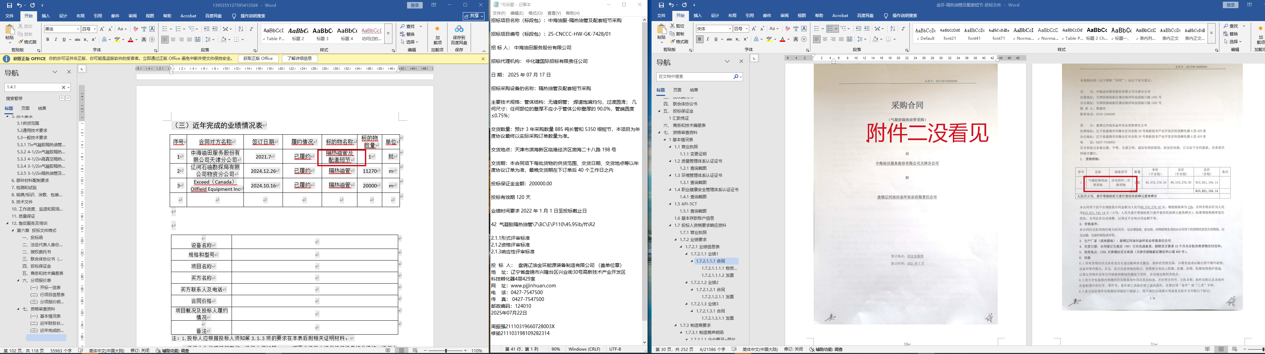Open phonetic guide in 金环 Word window
The image size is (1265, 354).
pos(796,29)
